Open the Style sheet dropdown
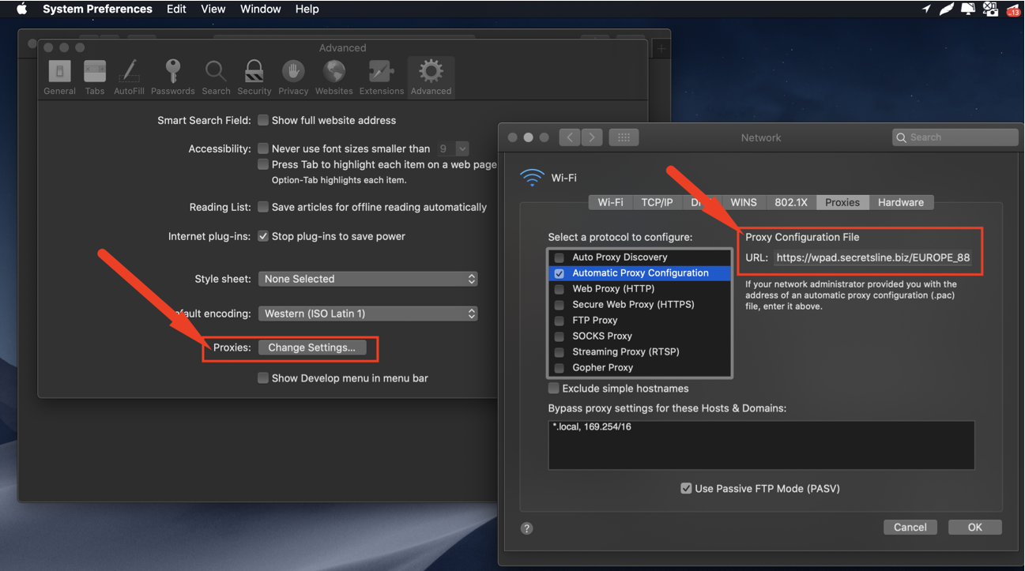This screenshot has height=571, width=1025. (x=368, y=279)
